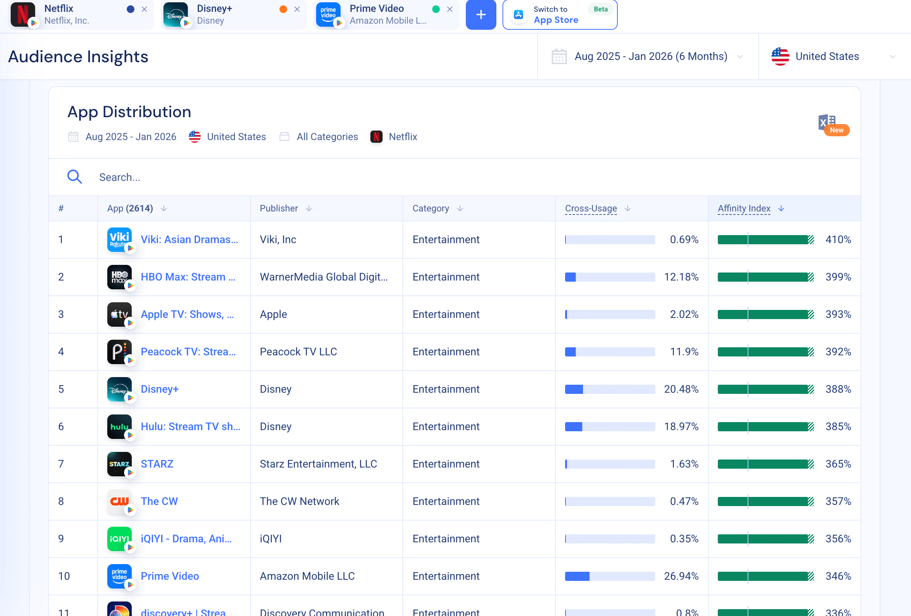Click the Cross-Usage bar for HBO Max 12.18%
This screenshot has height=616, width=911.
609,277
